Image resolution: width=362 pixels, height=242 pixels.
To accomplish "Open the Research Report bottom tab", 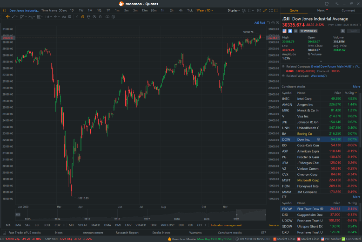I will [127, 232].
